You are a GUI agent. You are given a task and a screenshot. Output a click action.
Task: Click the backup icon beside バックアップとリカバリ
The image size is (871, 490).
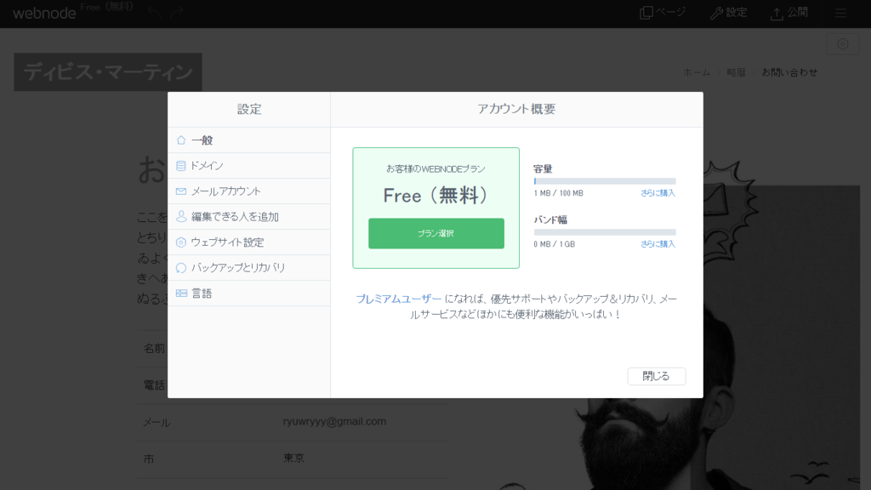(x=181, y=268)
